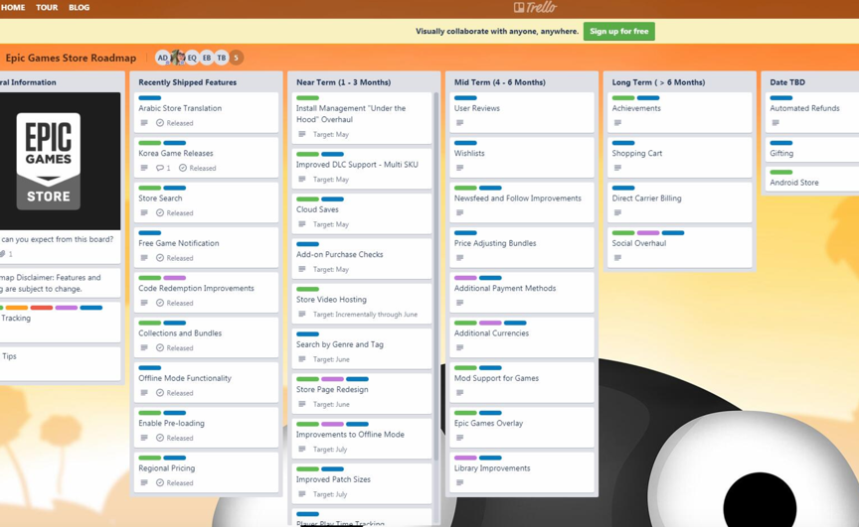Click description icon on Store Page Redesign card
Screen dimensions: 859x527
(302, 404)
